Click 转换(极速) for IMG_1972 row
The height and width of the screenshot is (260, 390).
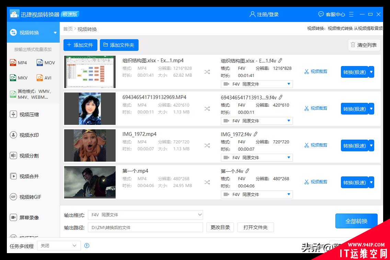pyautogui.click(x=354, y=145)
